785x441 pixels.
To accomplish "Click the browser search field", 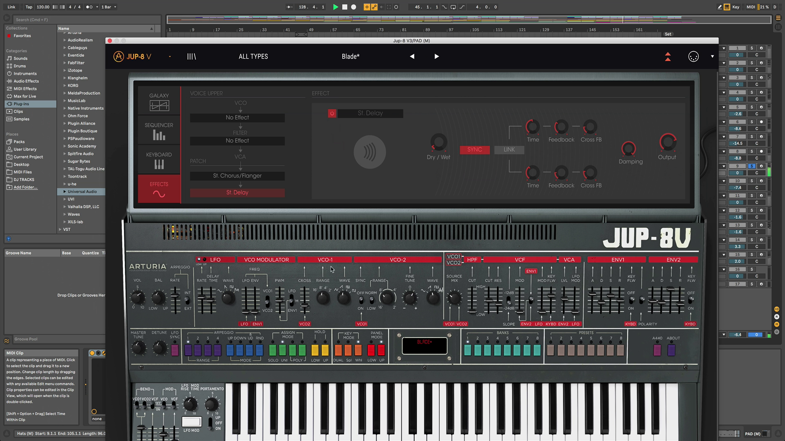I will (x=86, y=20).
